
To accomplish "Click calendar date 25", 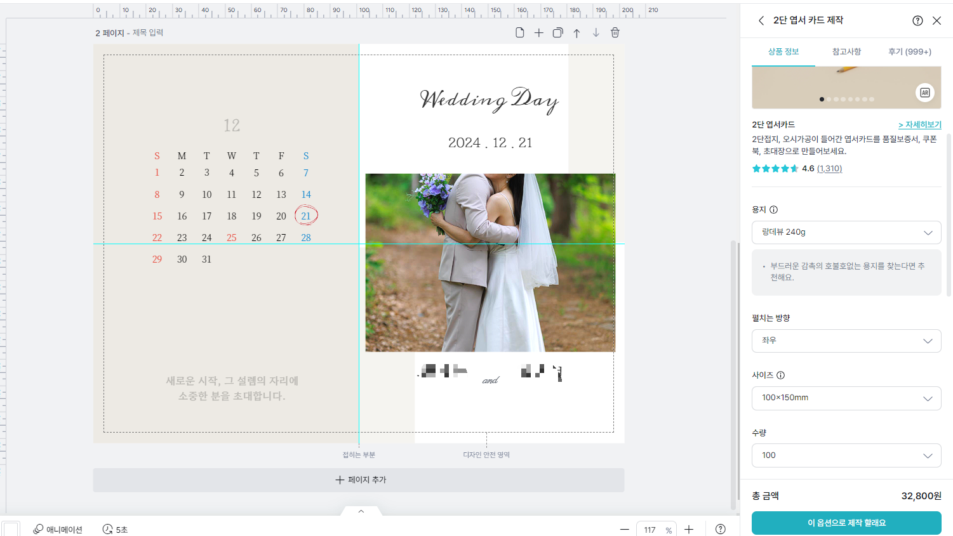I will [x=232, y=238].
